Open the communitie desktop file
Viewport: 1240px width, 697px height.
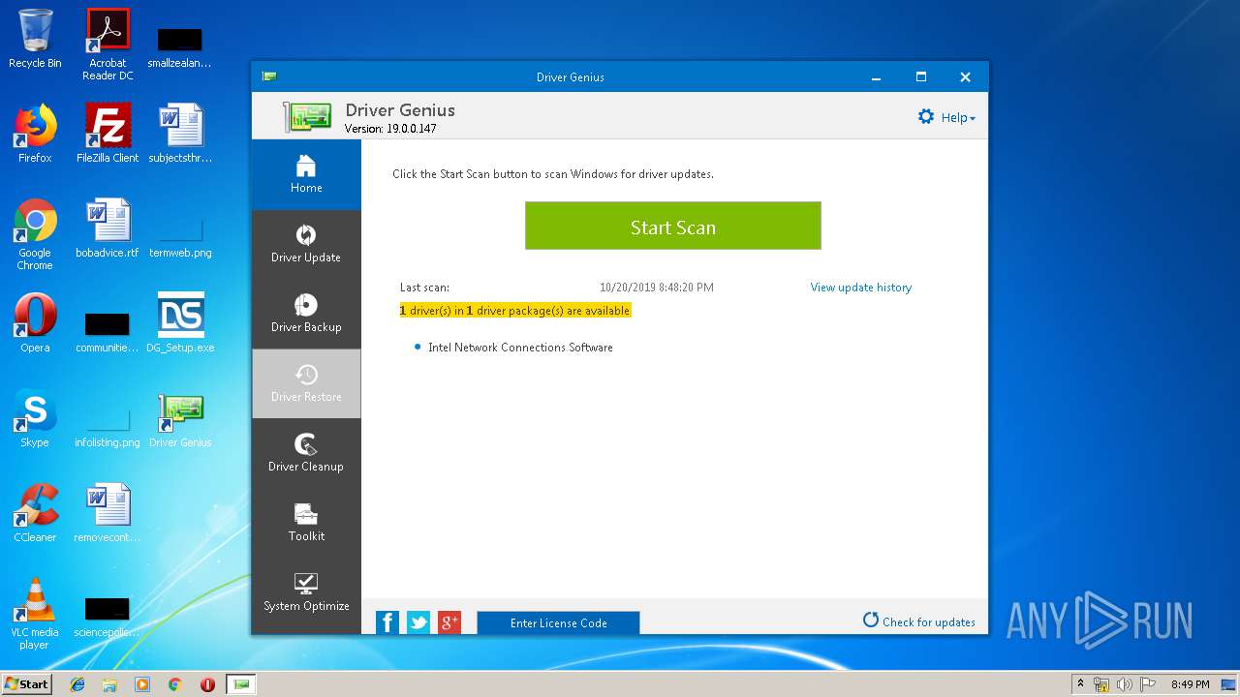(x=108, y=333)
